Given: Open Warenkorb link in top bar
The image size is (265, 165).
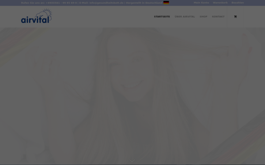Looking at the screenshot, I should coord(220,3).
